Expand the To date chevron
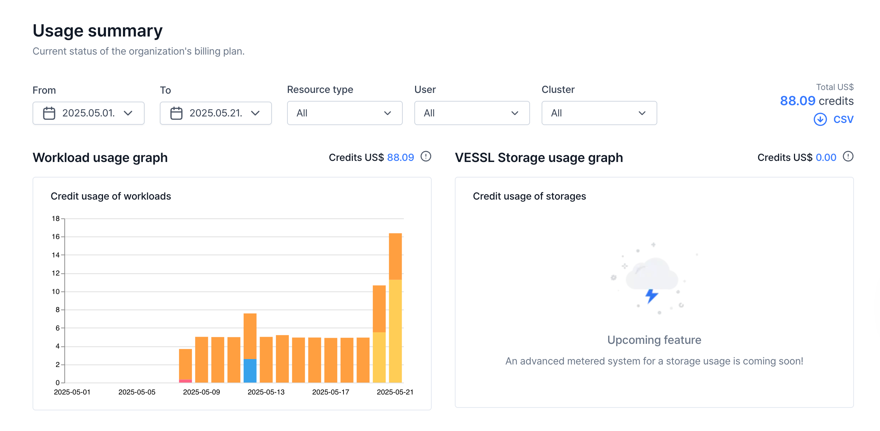The height and width of the screenshot is (431, 880). click(255, 113)
